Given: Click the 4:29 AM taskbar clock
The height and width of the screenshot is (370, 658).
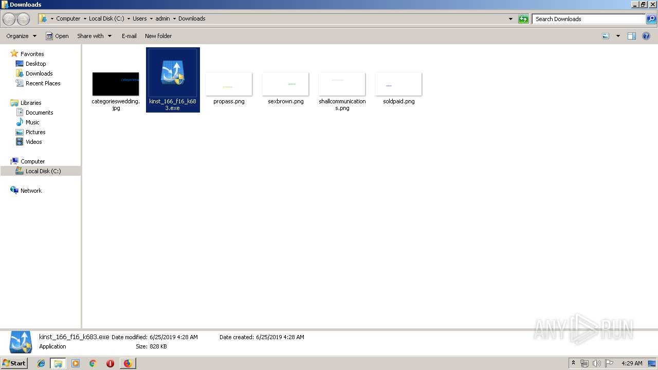Looking at the screenshot, I should (x=632, y=363).
